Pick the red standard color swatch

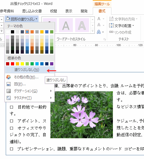click(12, 64)
